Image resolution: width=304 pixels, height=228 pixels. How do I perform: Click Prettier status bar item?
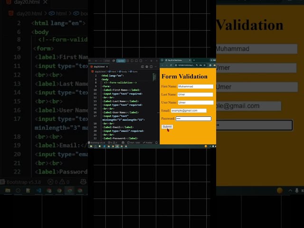pos(148,142)
